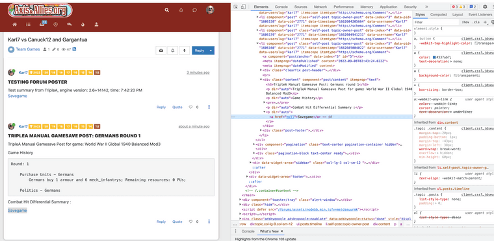
Task: Open the categories list icon
Action: click(x=29, y=24)
